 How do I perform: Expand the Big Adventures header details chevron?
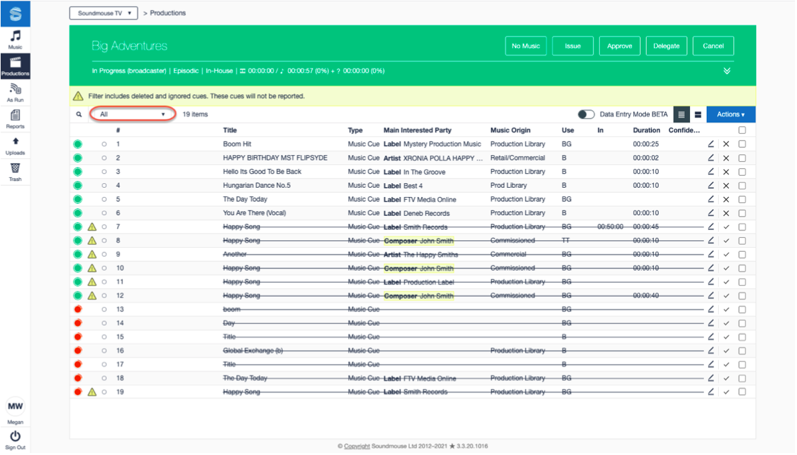click(x=727, y=71)
